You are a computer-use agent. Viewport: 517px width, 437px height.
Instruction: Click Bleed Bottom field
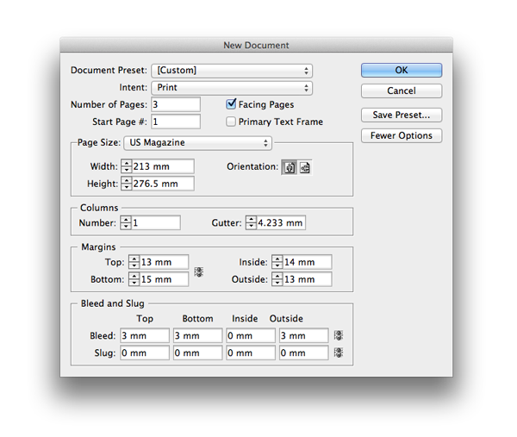coord(198,335)
